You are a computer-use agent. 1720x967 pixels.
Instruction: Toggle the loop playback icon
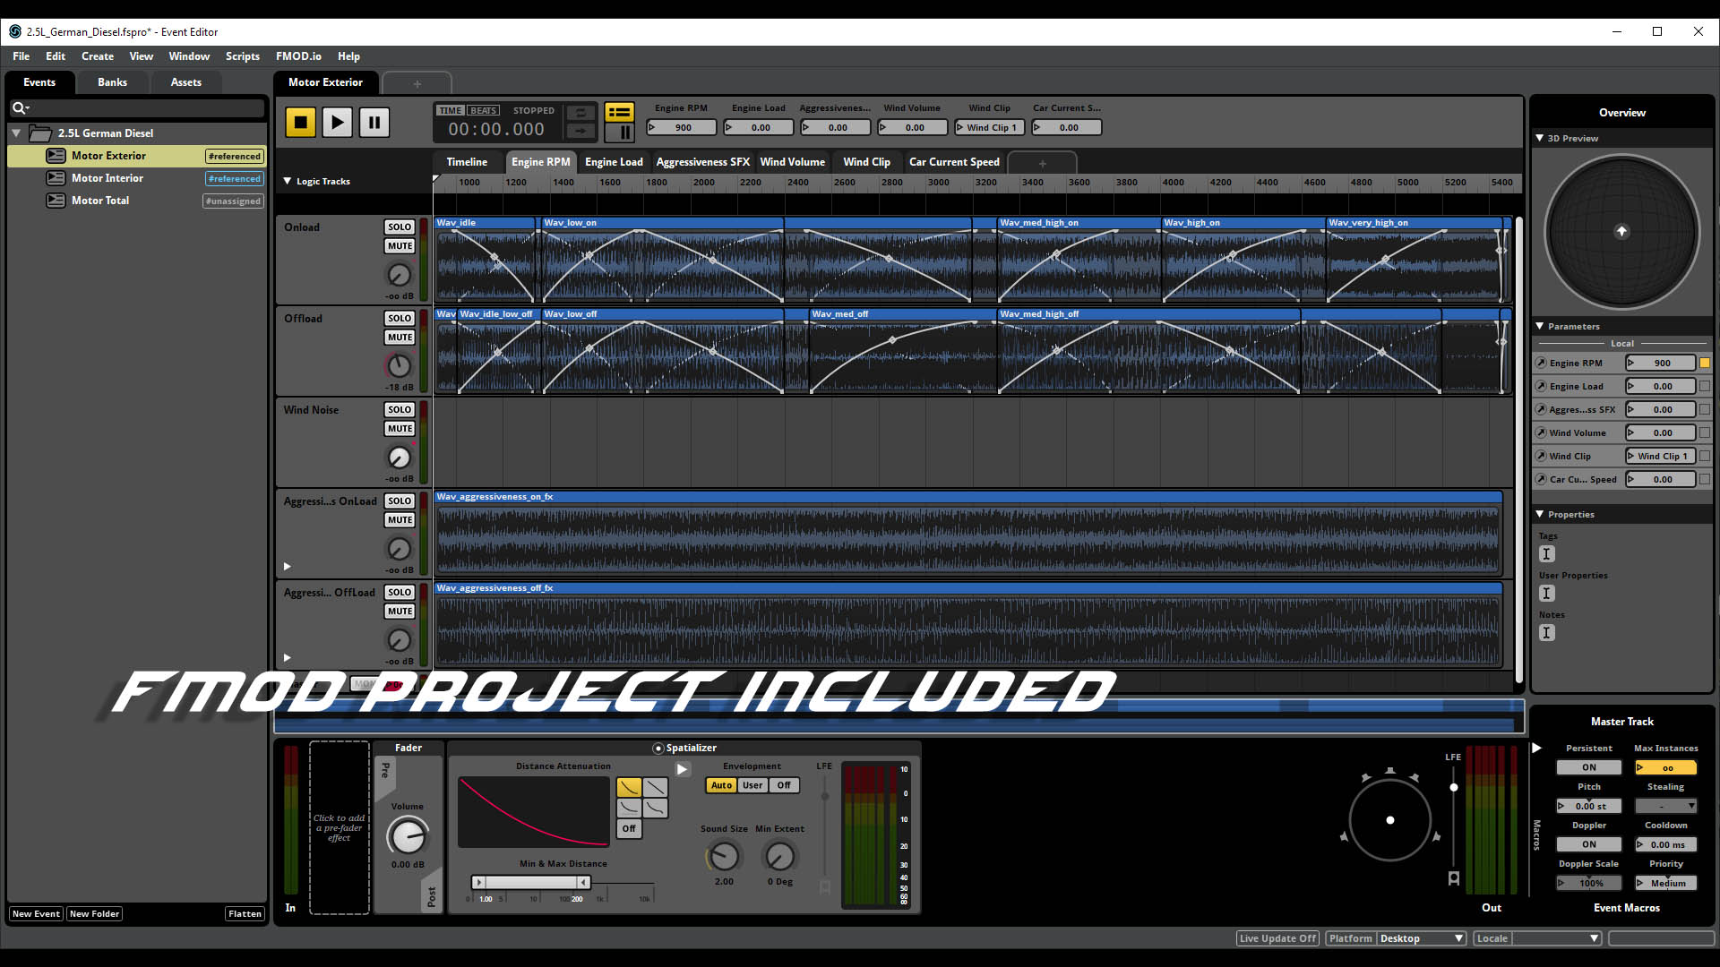tap(580, 113)
